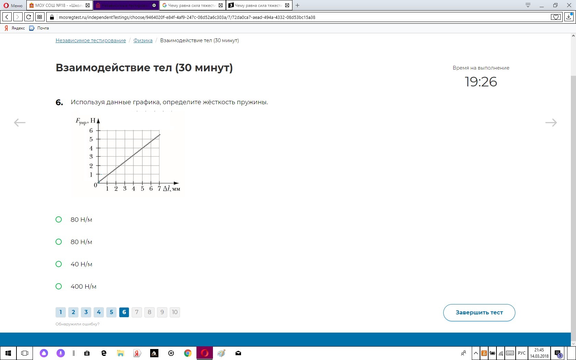The height and width of the screenshot is (360, 576).
Task: Jump to question 9
Action: coord(162,312)
